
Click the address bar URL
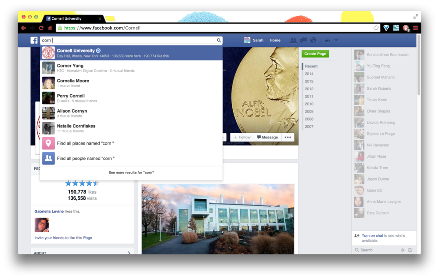pyautogui.click(x=102, y=28)
